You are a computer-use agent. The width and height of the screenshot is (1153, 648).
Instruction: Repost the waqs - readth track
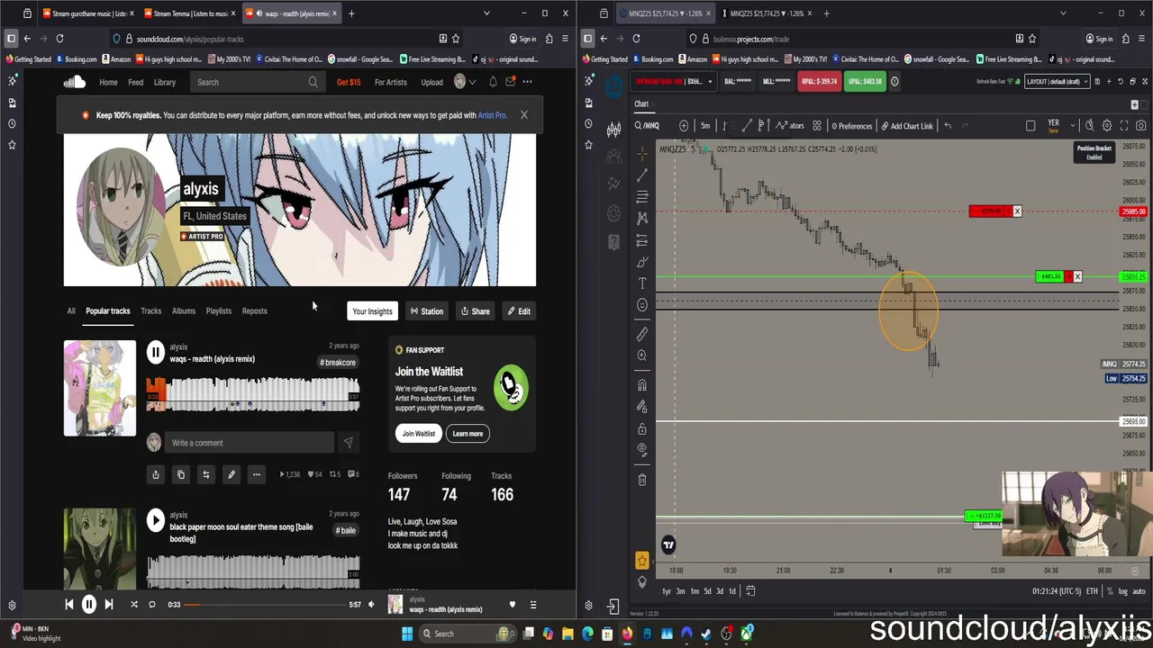(206, 474)
